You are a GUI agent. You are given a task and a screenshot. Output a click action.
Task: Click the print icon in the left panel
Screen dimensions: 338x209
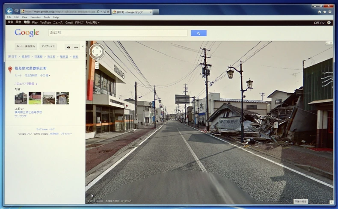pos(68,47)
